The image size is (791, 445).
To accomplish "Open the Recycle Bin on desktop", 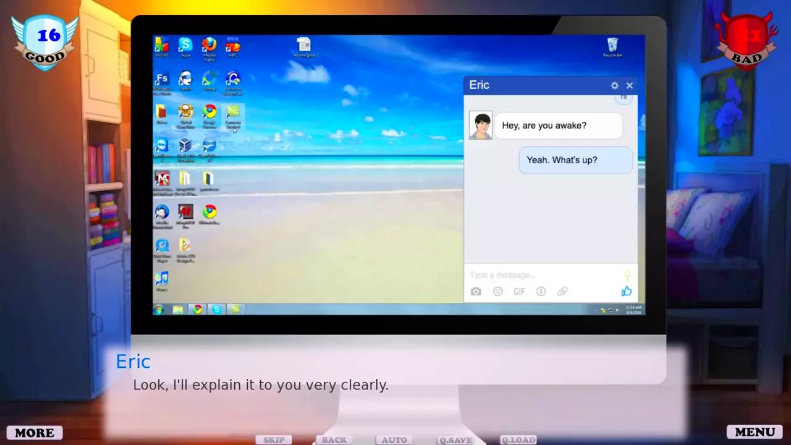I will tap(612, 46).
